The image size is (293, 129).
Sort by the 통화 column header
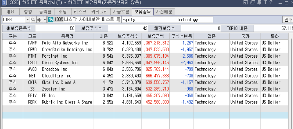coord(274,36)
